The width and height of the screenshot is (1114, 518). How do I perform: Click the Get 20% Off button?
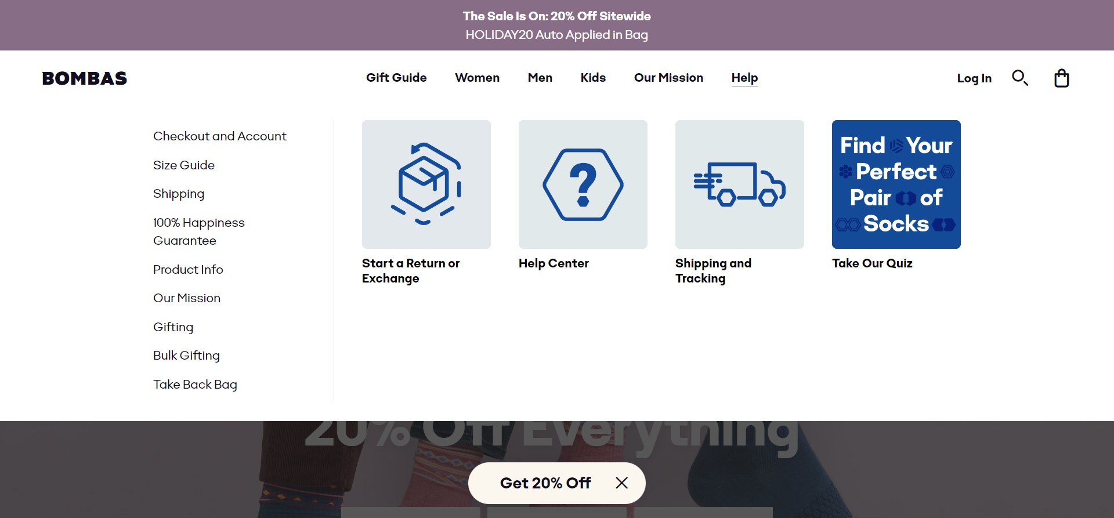click(545, 483)
